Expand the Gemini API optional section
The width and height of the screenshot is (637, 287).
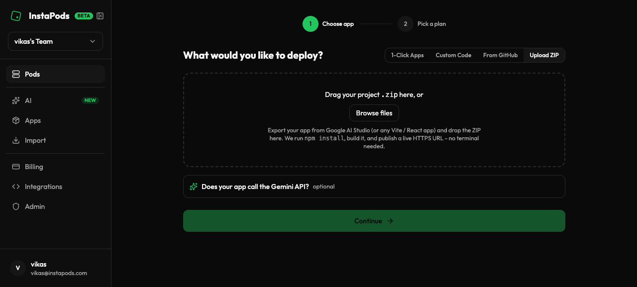coord(374,187)
